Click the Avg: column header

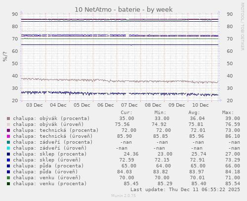pos(194,113)
